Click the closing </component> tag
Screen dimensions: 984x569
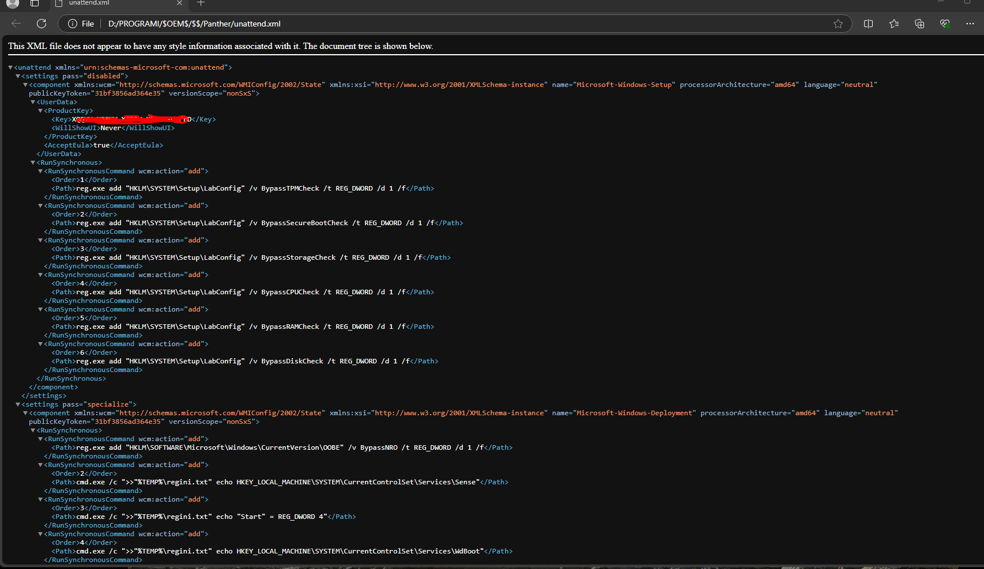pyautogui.click(x=54, y=387)
